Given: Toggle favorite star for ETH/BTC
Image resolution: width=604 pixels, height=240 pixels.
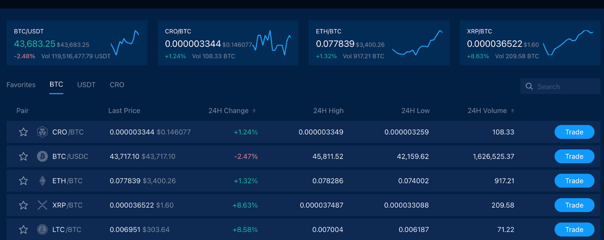Looking at the screenshot, I should coord(23,181).
